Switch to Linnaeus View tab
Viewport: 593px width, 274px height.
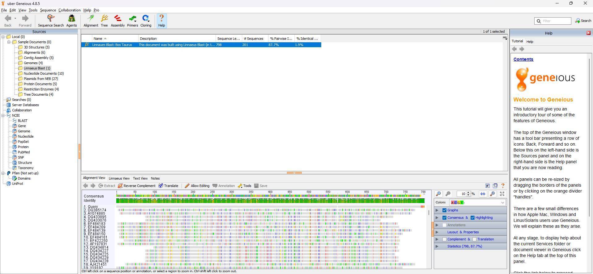tap(119, 178)
